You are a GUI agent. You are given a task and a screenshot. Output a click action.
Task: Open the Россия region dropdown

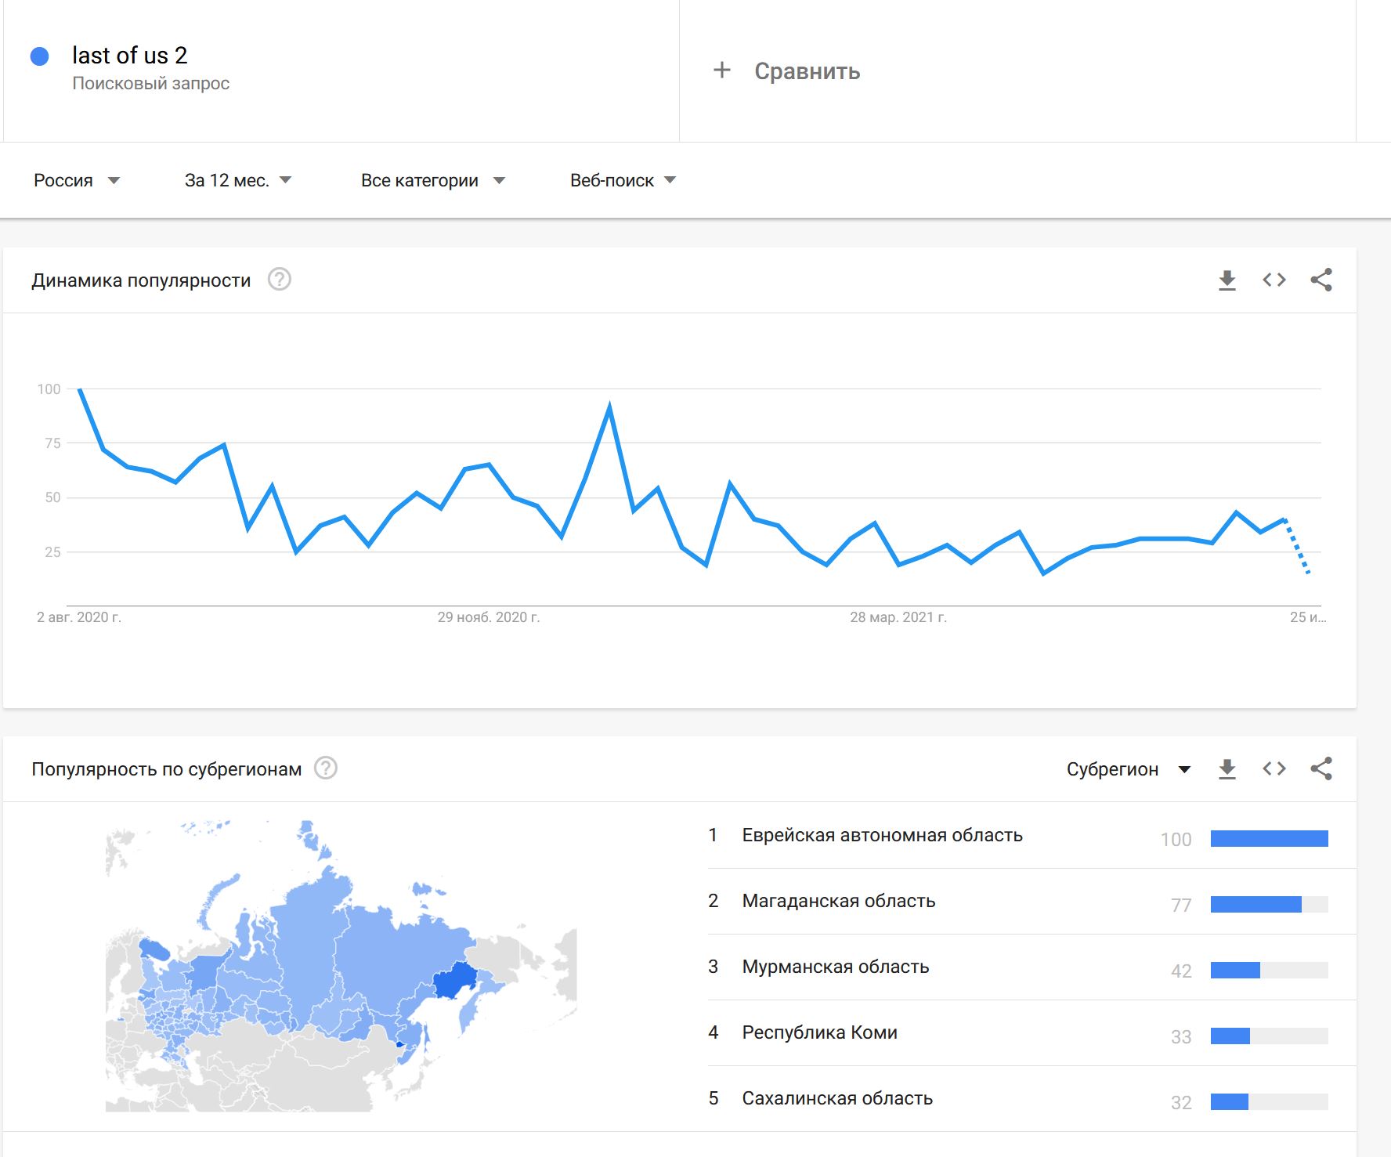point(77,181)
